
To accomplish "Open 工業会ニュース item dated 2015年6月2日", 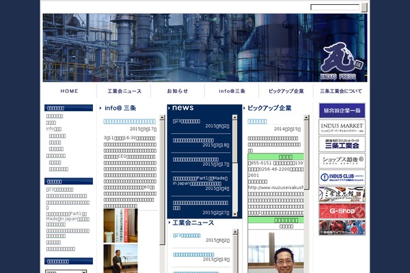I will (x=187, y=235).
